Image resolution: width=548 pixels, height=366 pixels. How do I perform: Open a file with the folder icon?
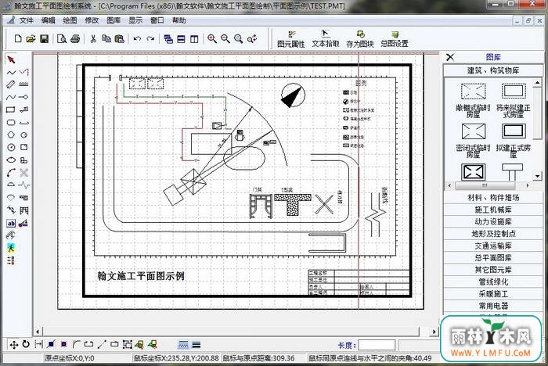31,38
